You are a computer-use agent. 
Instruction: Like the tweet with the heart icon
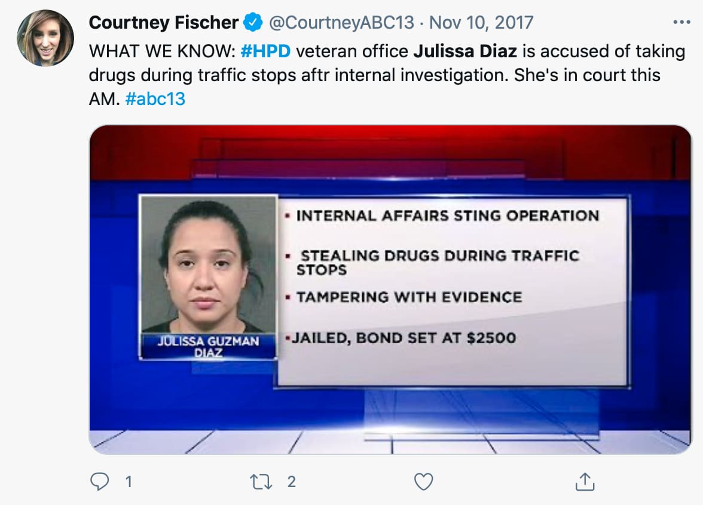(x=423, y=481)
